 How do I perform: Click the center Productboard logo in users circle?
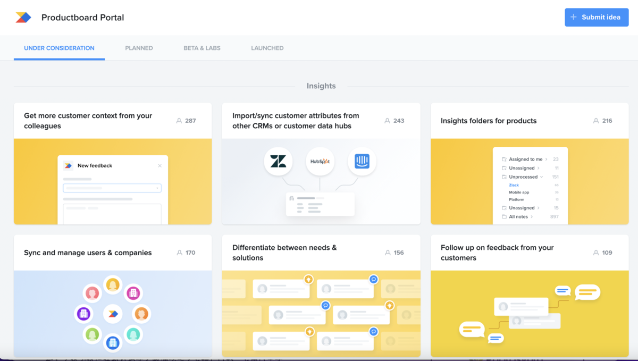tap(113, 314)
